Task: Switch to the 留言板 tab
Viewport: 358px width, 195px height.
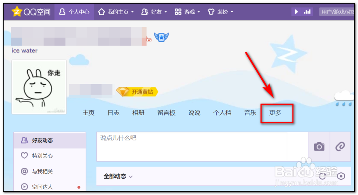Action: (x=166, y=113)
